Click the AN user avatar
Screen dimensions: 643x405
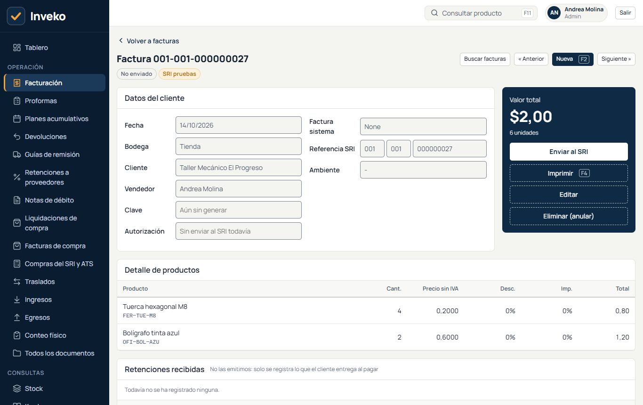pyautogui.click(x=555, y=13)
